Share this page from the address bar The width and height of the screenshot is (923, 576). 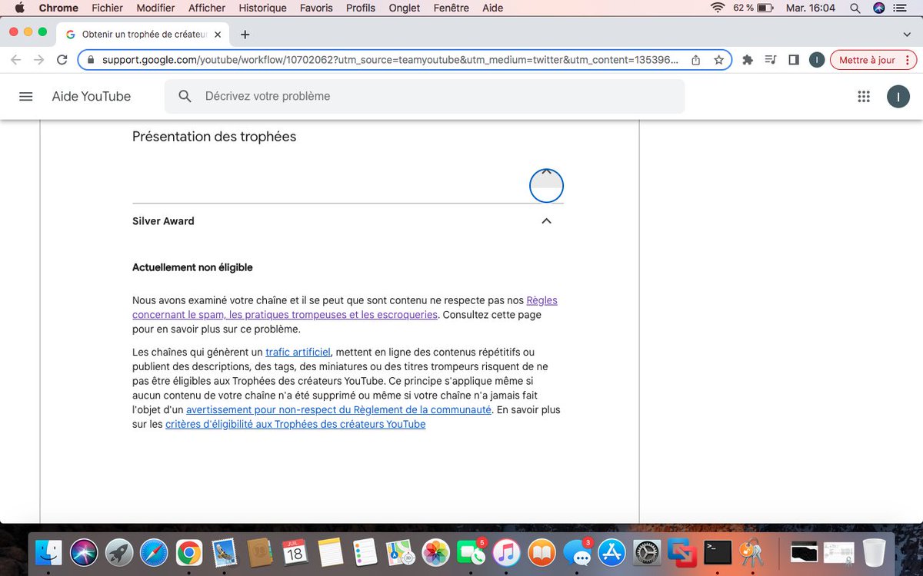[x=695, y=60]
